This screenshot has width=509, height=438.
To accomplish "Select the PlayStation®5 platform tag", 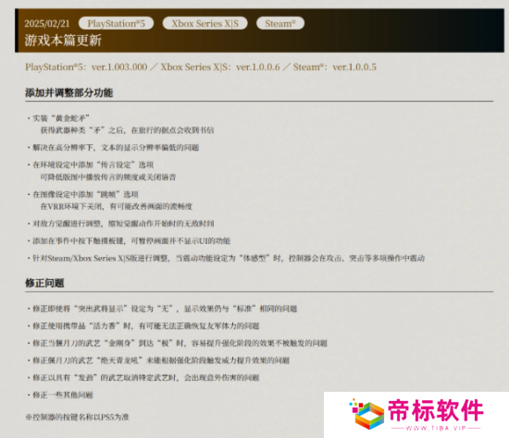I will tap(116, 23).
